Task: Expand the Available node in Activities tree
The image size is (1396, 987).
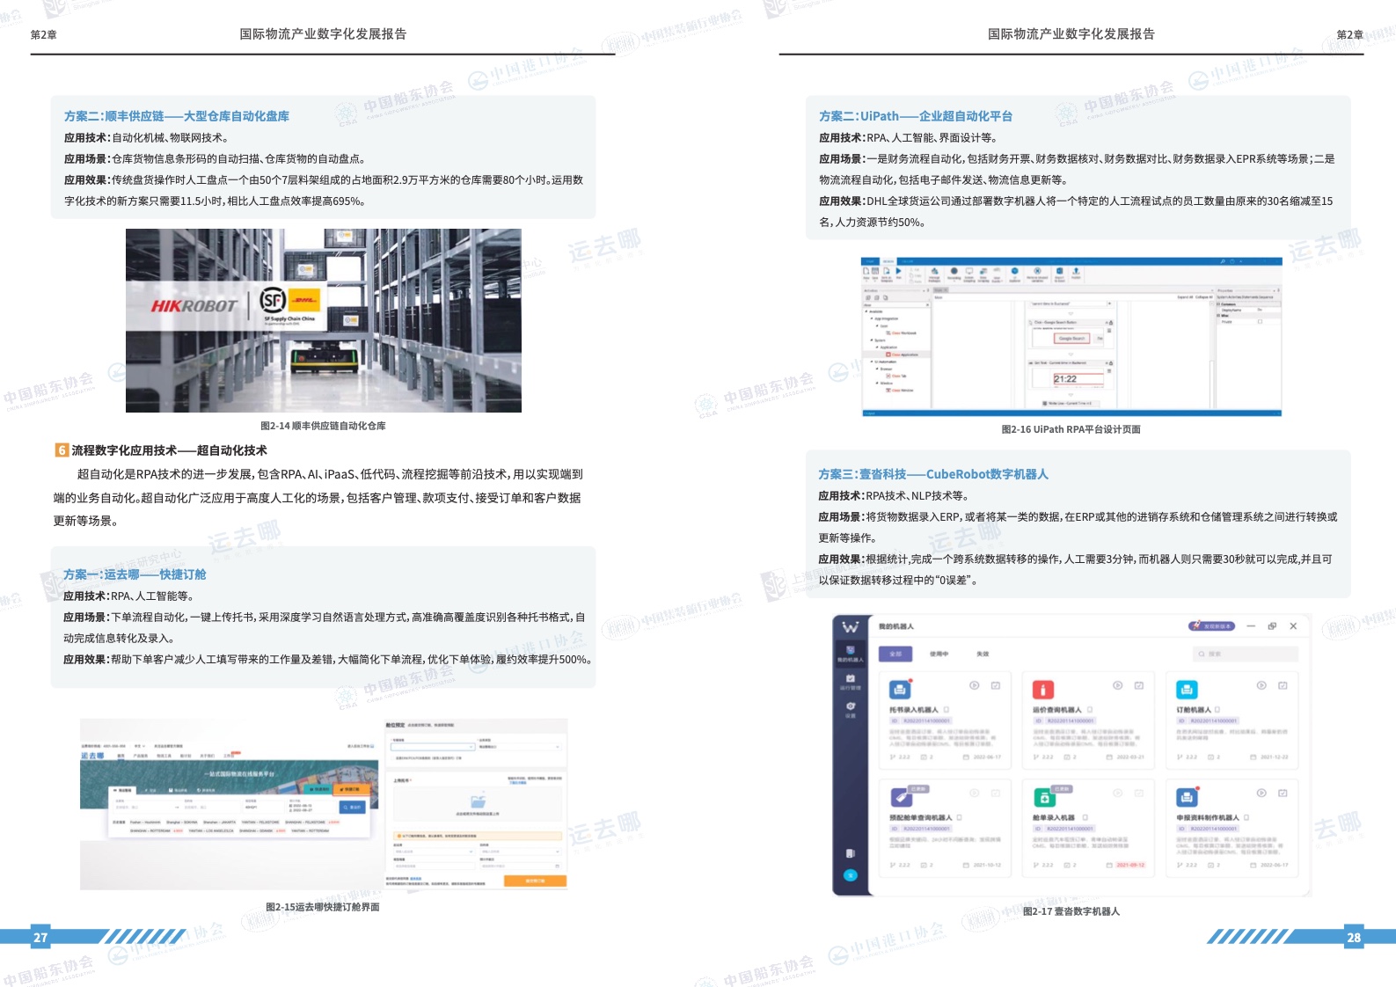Action: click(868, 311)
